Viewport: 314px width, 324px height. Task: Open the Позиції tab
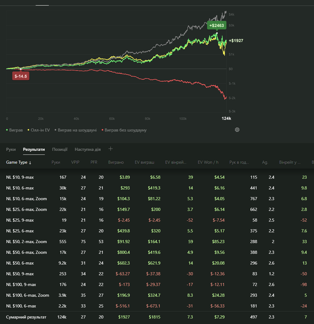pos(60,149)
